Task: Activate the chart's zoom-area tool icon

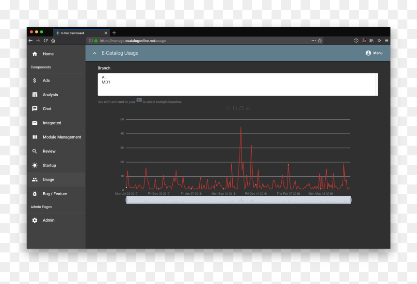Action: click(x=228, y=108)
